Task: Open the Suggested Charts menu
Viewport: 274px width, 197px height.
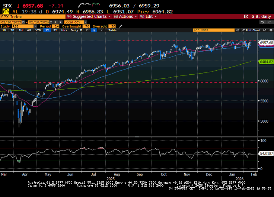Action: [x=89, y=17]
